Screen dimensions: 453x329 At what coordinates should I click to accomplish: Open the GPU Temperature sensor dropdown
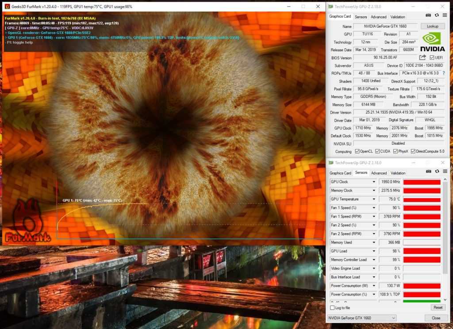(374, 199)
